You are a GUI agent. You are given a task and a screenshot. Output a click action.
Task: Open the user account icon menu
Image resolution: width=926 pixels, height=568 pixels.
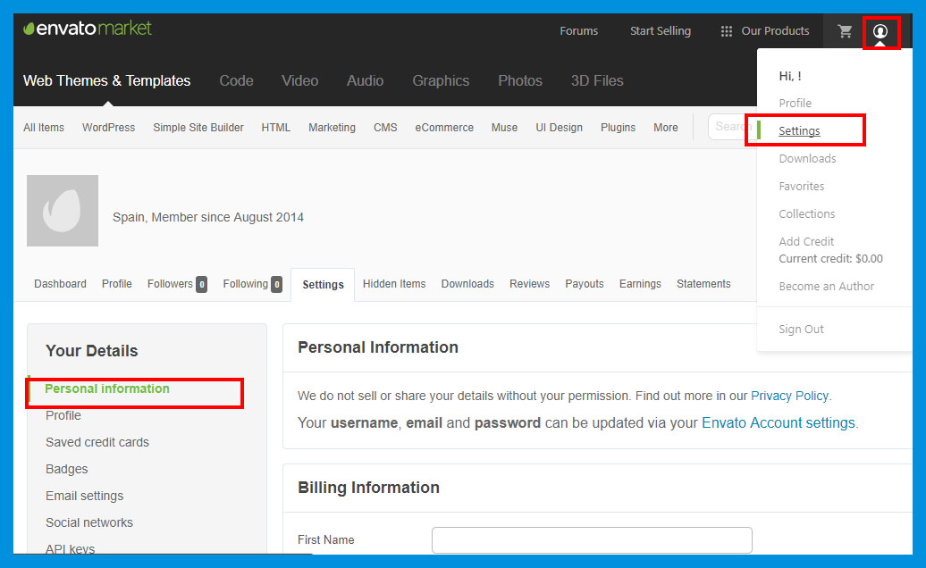coord(880,31)
